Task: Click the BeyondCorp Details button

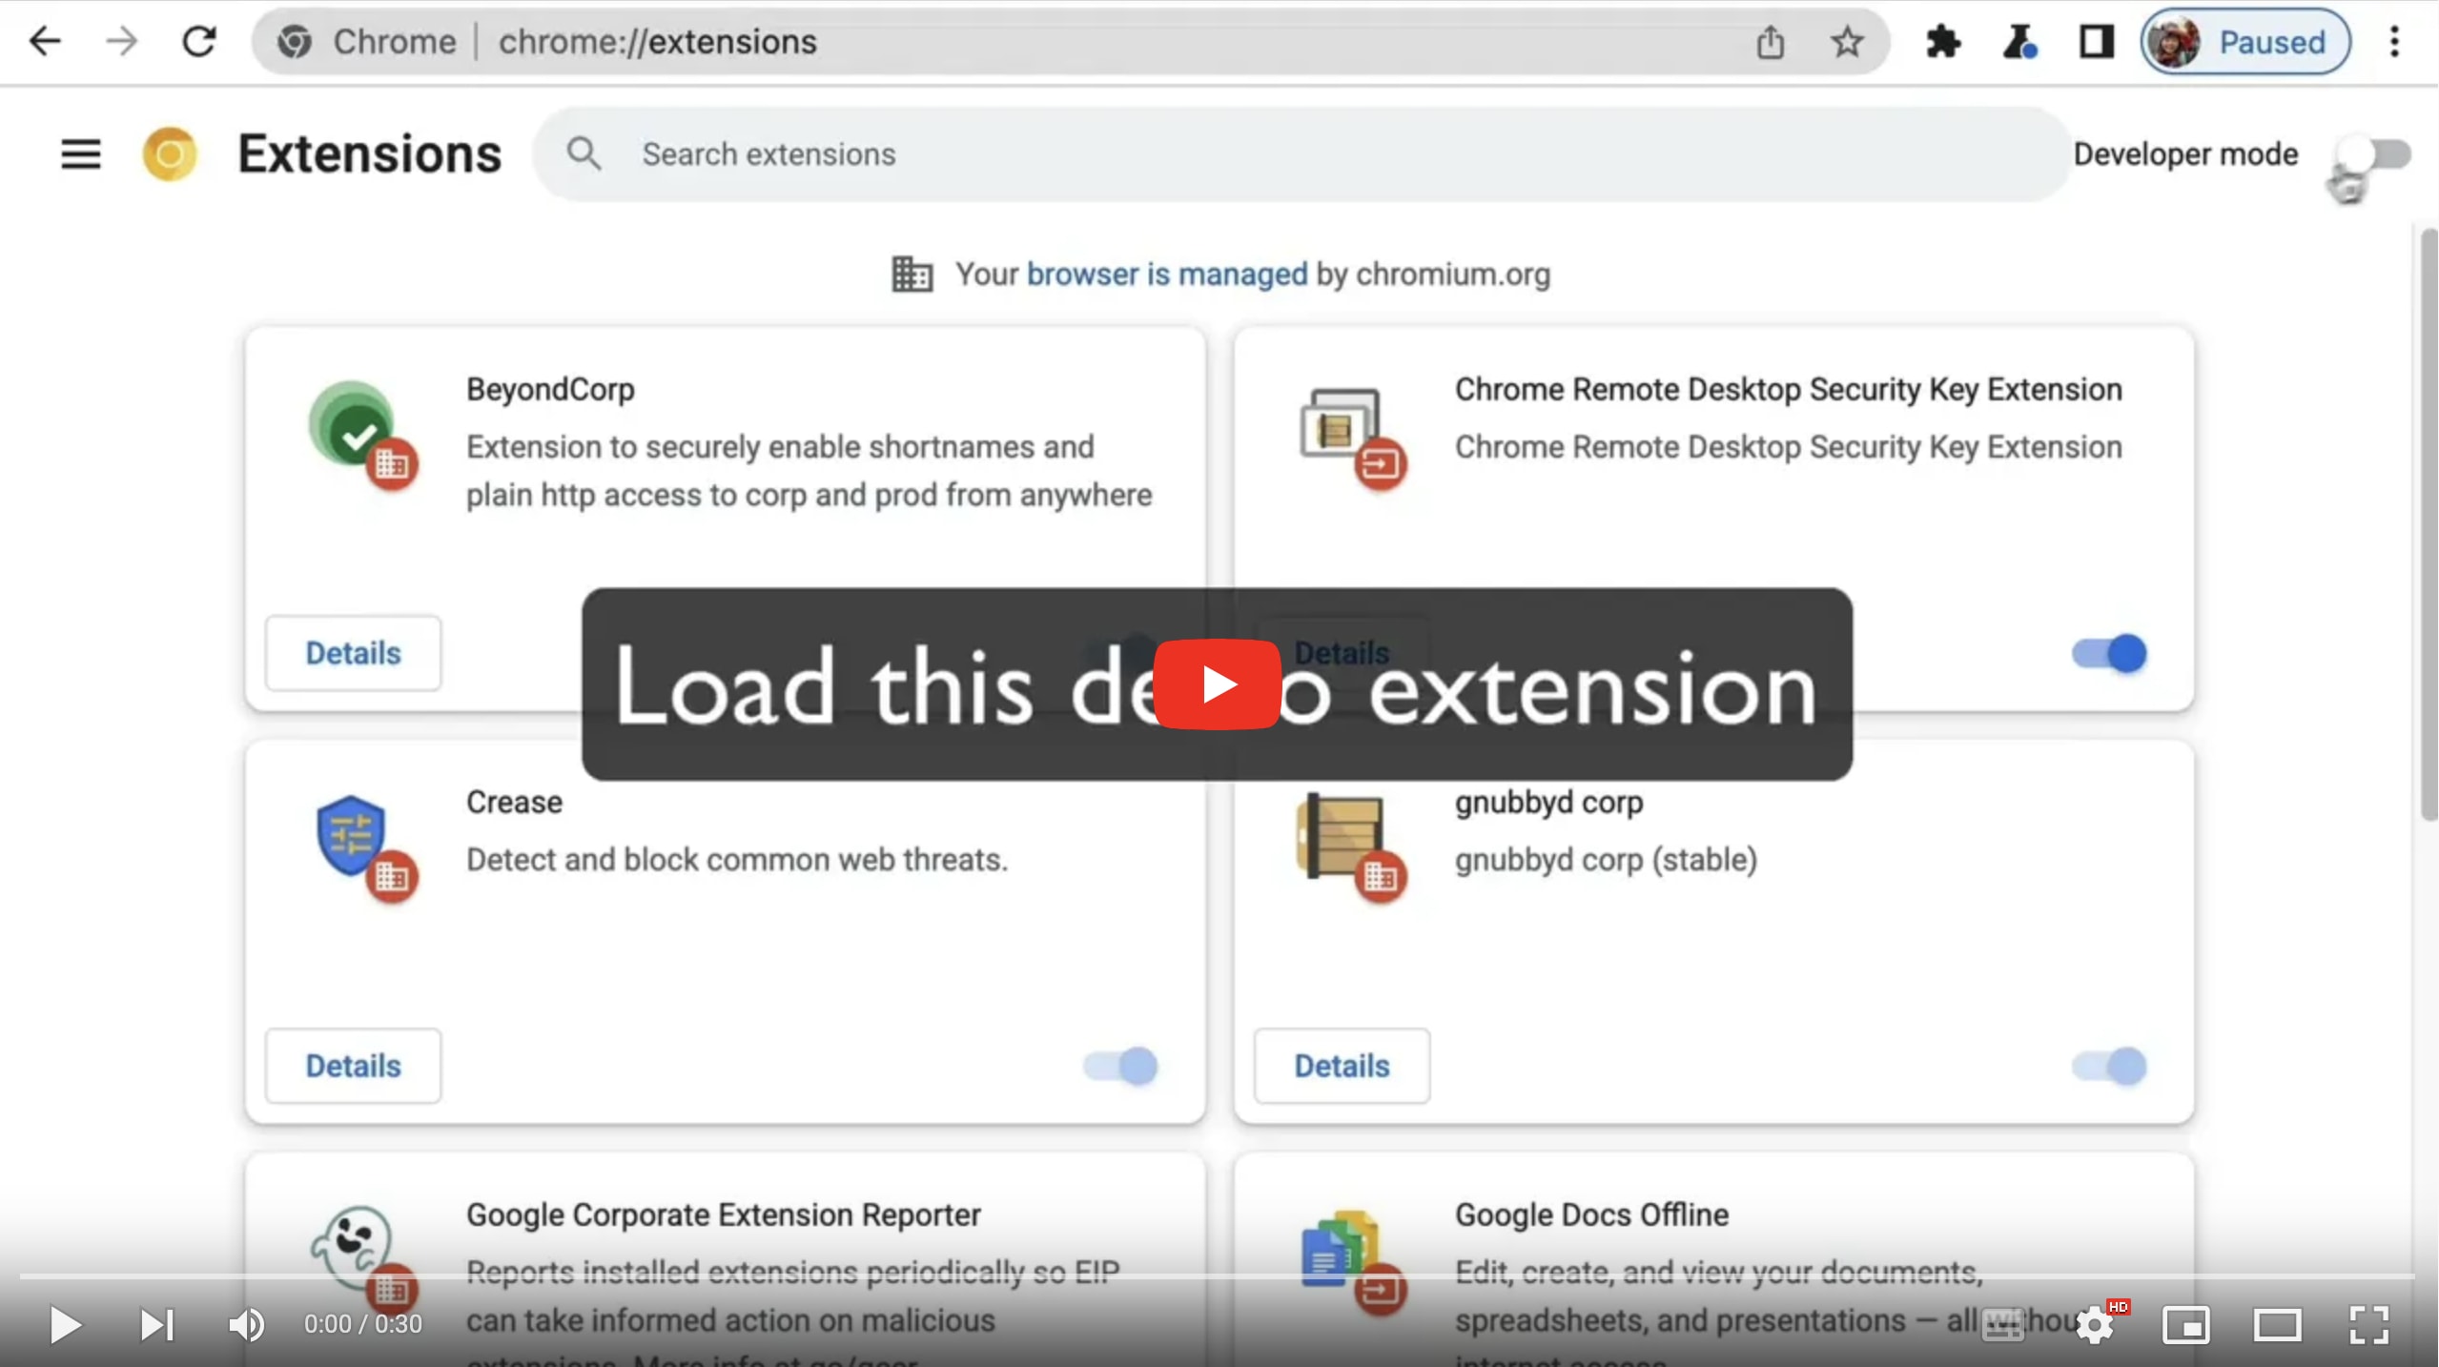Action: point(352,653)
